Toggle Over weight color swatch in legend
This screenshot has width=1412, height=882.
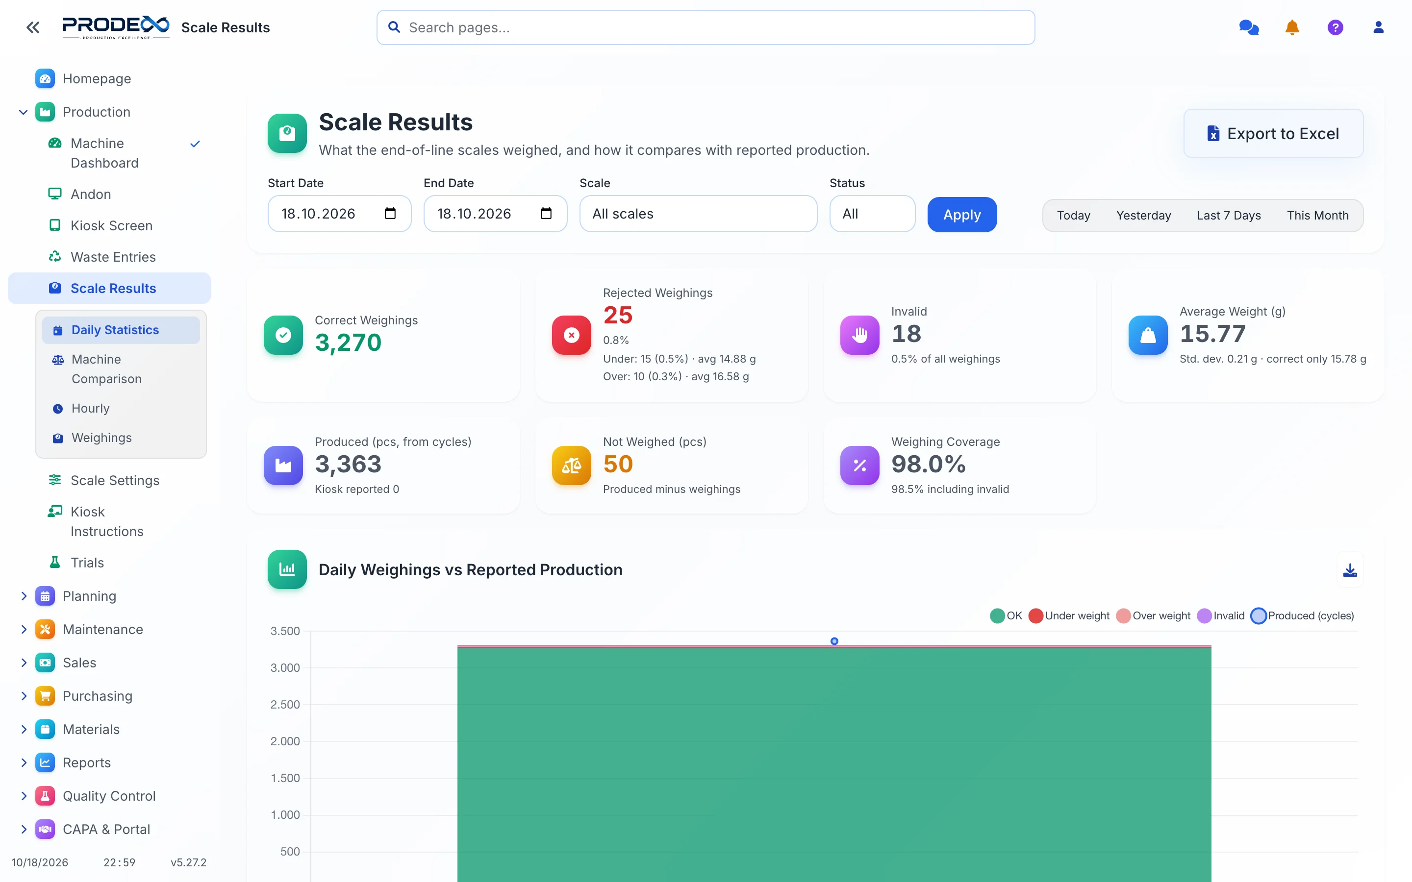pos(1123,615)
